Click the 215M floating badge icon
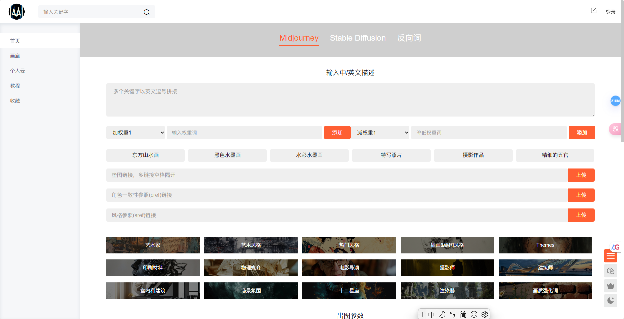The image size is (624, 319). 615,101
